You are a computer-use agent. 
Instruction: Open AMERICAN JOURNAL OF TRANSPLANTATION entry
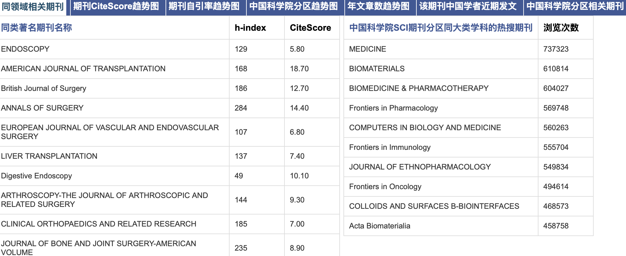pos(83,69)
